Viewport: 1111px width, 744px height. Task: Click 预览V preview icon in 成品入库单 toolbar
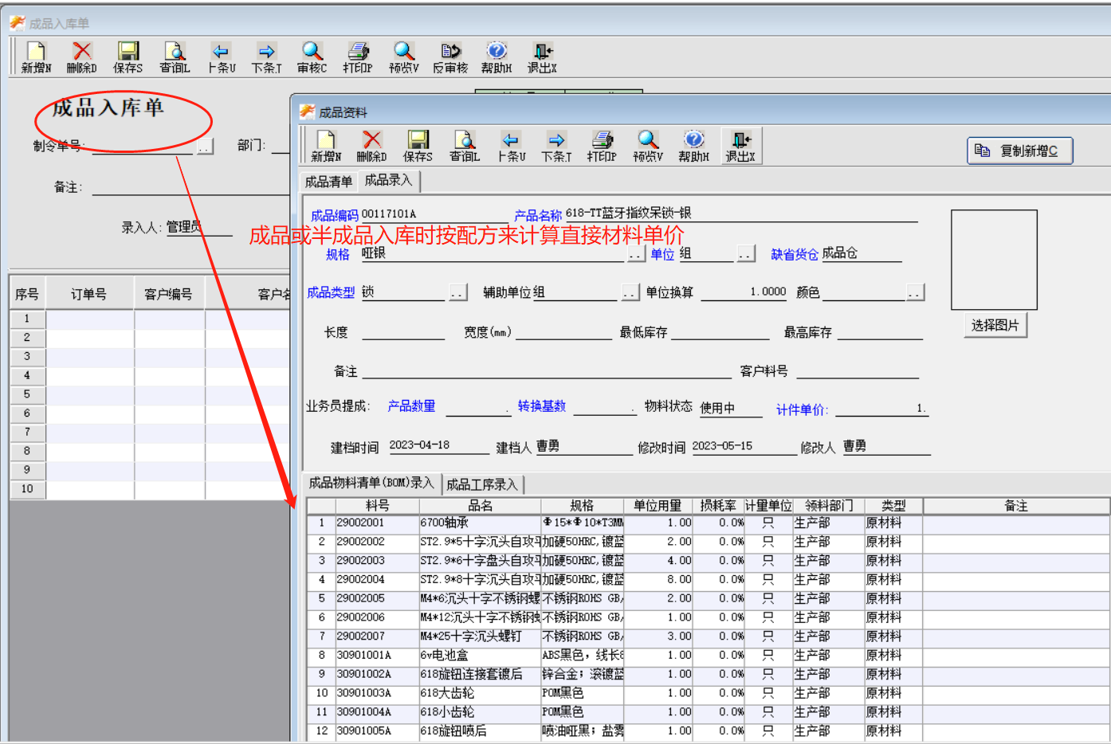click(404, 57)
